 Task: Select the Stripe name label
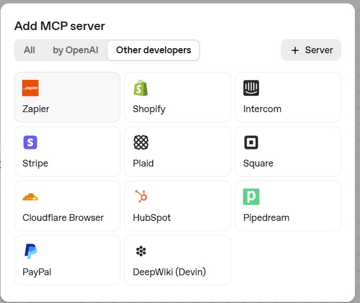(x=35, y=163)
